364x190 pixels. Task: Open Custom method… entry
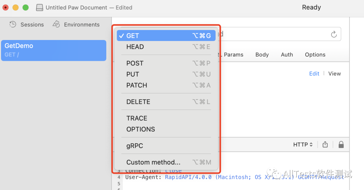[166, 162]
